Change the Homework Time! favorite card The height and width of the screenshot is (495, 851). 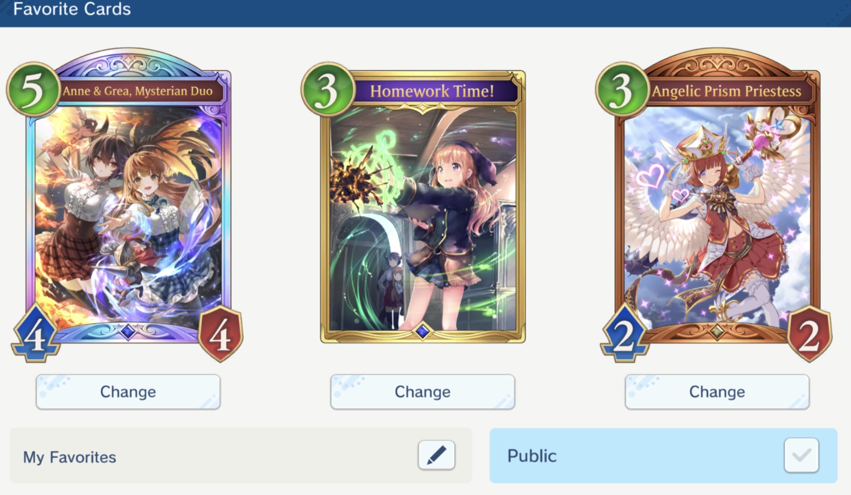tap(422, 392)
